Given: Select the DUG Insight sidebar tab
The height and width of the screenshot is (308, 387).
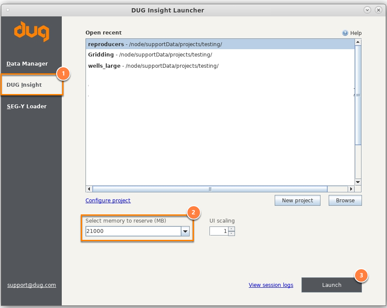Looking at the screenshot, I should [32, 85].
